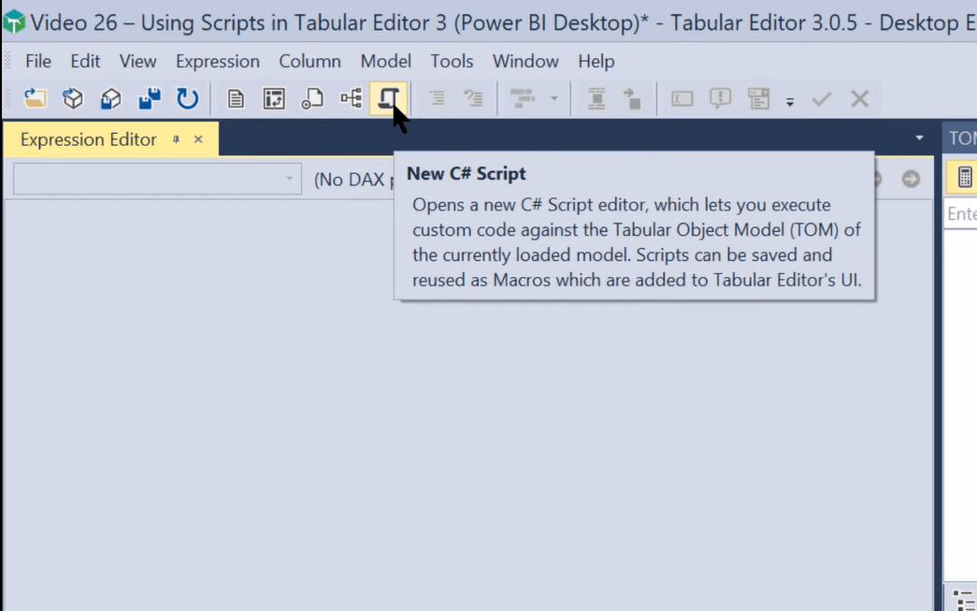Pin the Expression Editor tab
The image size is (977, 611).
[177, 139]
